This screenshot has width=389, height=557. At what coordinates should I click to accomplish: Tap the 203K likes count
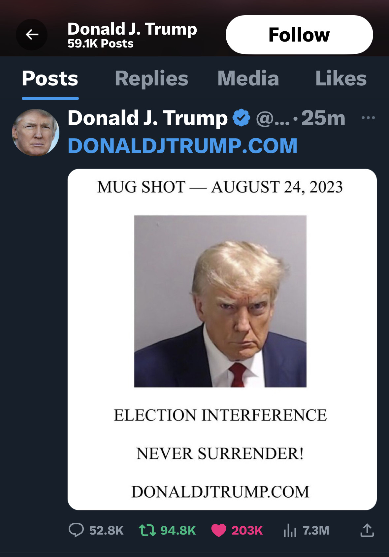(x=247, y=530)
